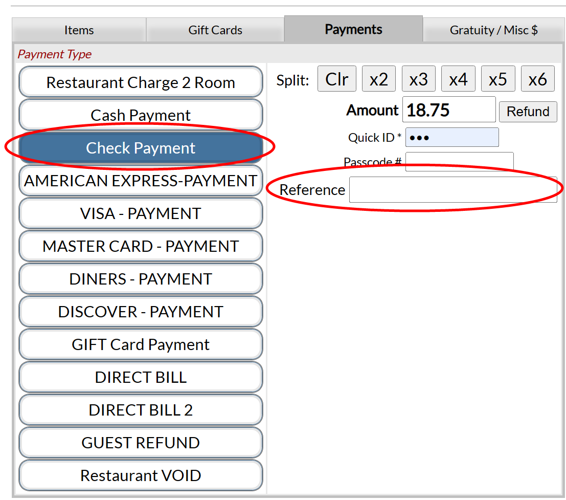Click the Reference input field
This screenshot has height=500, width=566.
[x=453, y=190]
